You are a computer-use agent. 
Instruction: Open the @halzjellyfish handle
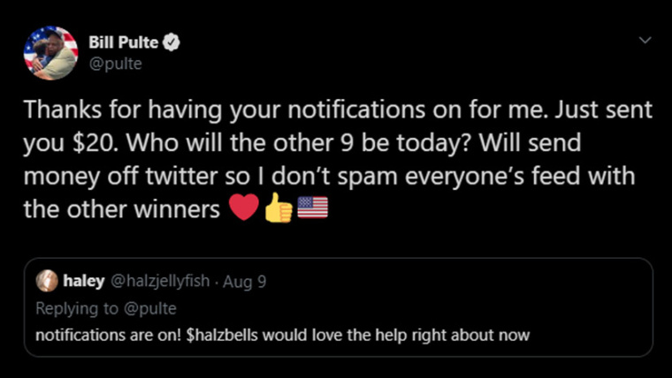tap(160, 282)
